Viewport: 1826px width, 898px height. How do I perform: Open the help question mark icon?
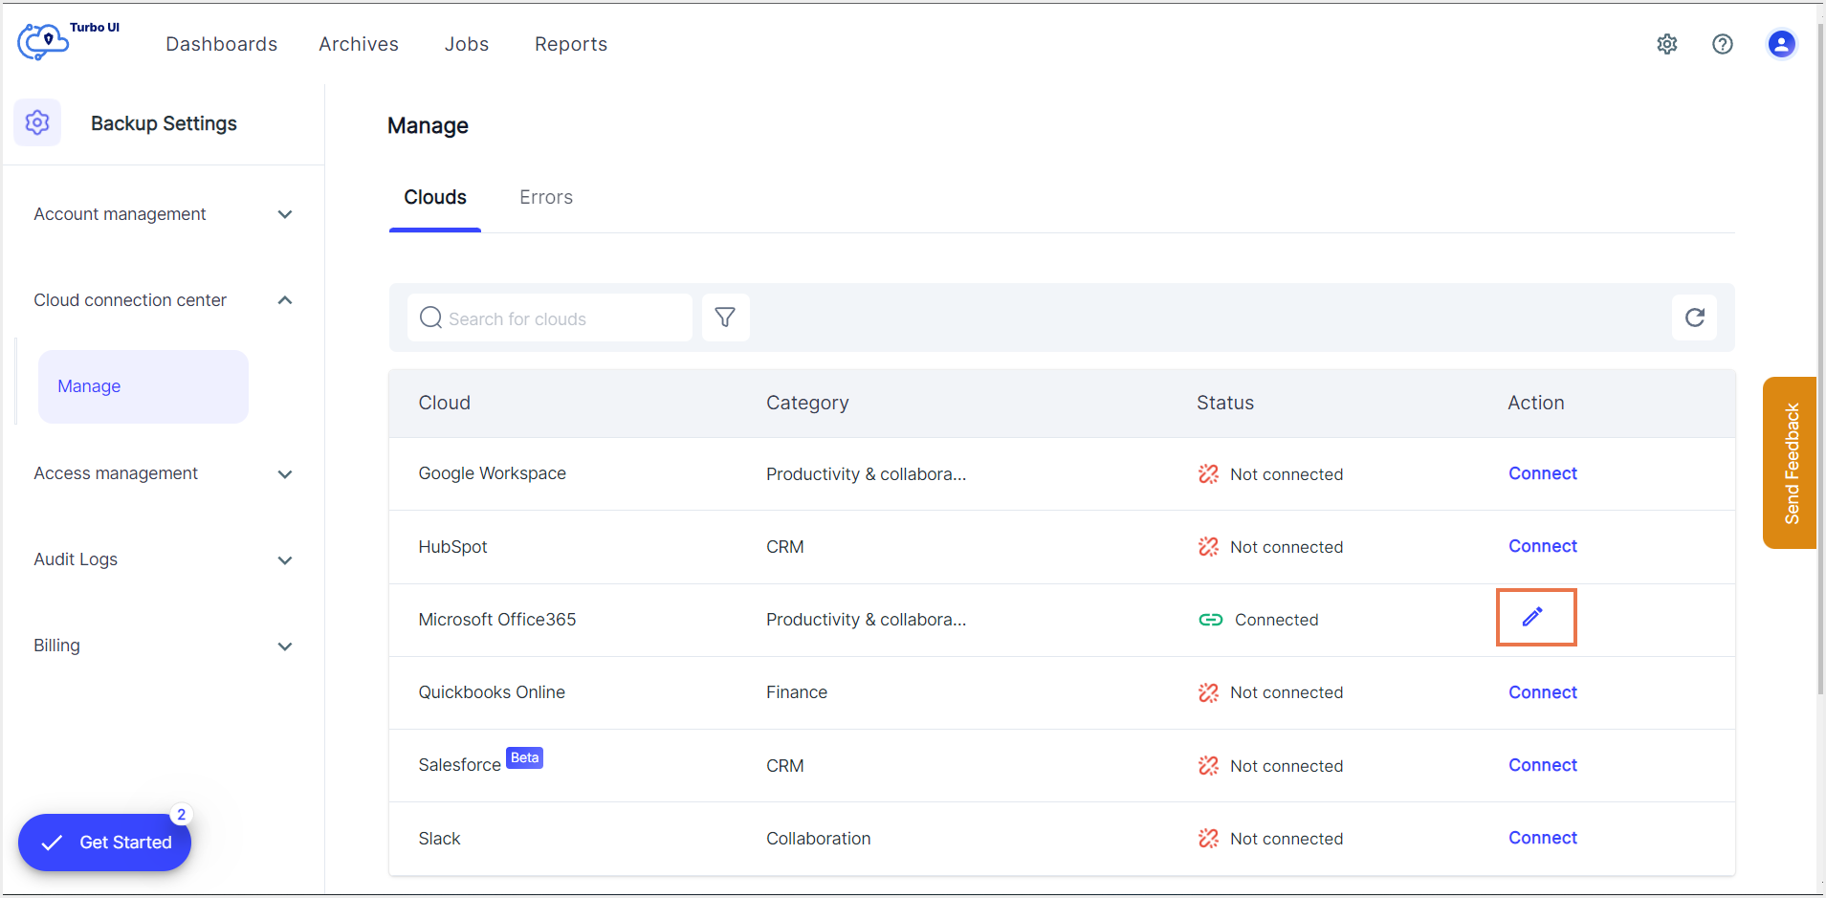[1722, 44]
